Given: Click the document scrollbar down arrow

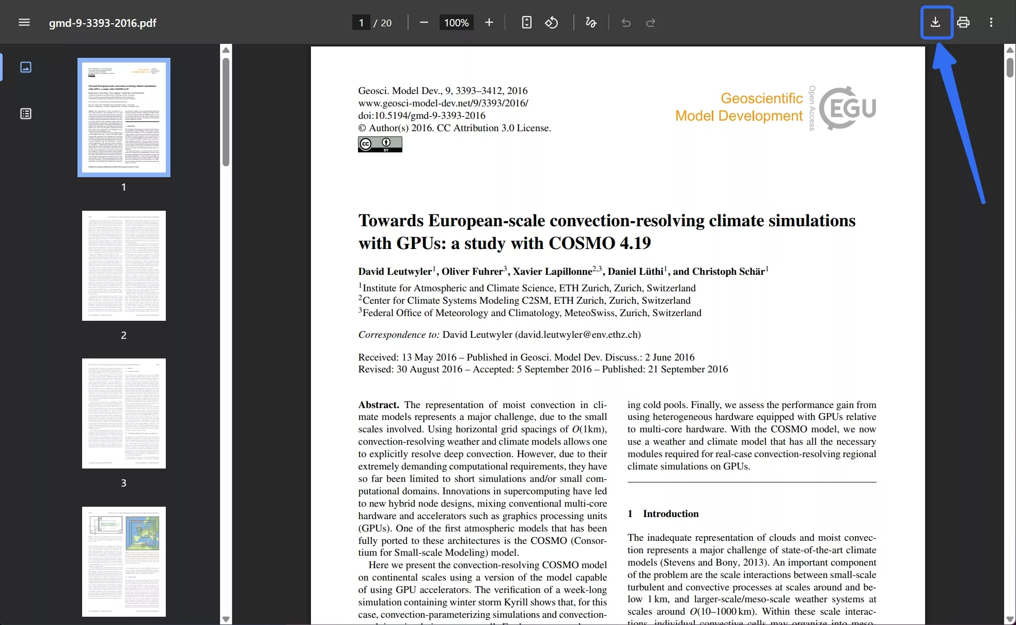Looking at the screenshot, I should pos(1010,619).
